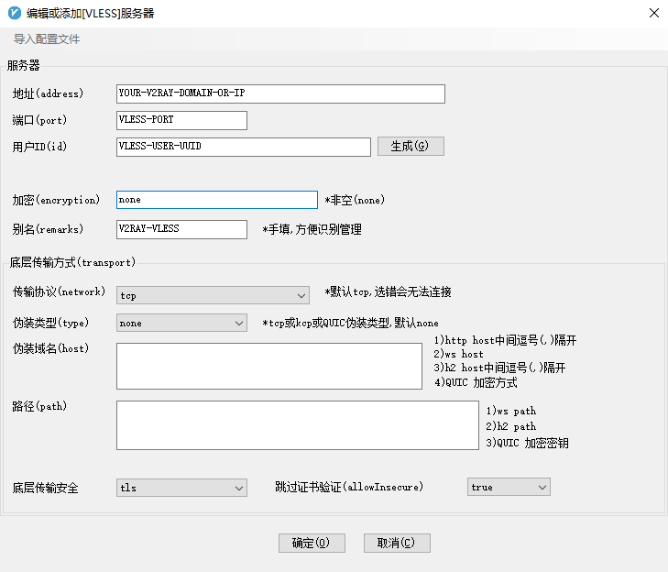Click the 地址(address) label
This screenshot has width=668, height=572.
pos(48,93)
